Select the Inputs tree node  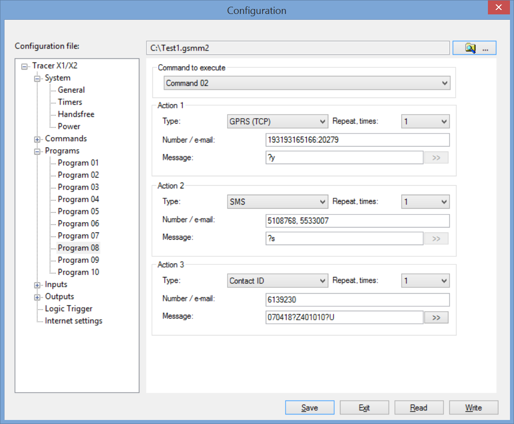pos(56,284)
